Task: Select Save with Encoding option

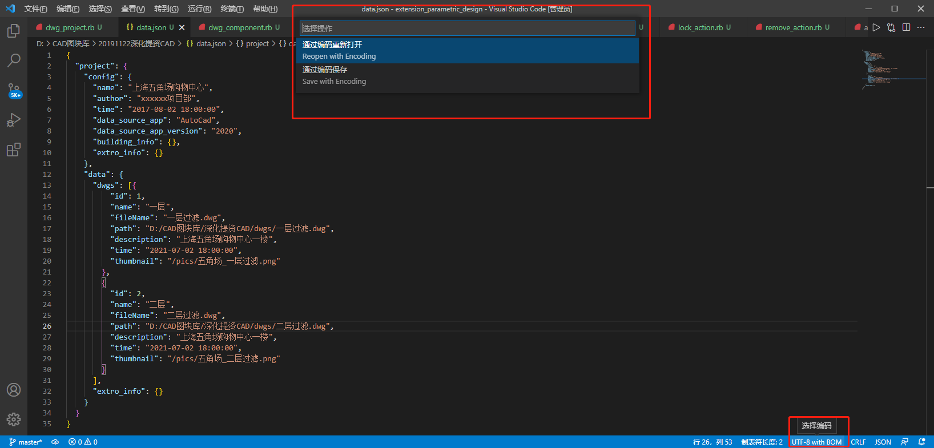Action: (468, 75)
